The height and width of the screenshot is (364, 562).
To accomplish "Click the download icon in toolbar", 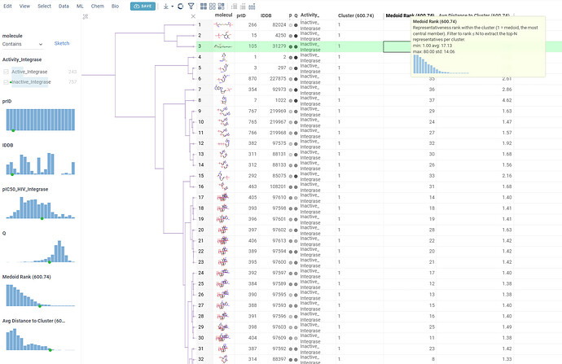I will tap(165, 6).
